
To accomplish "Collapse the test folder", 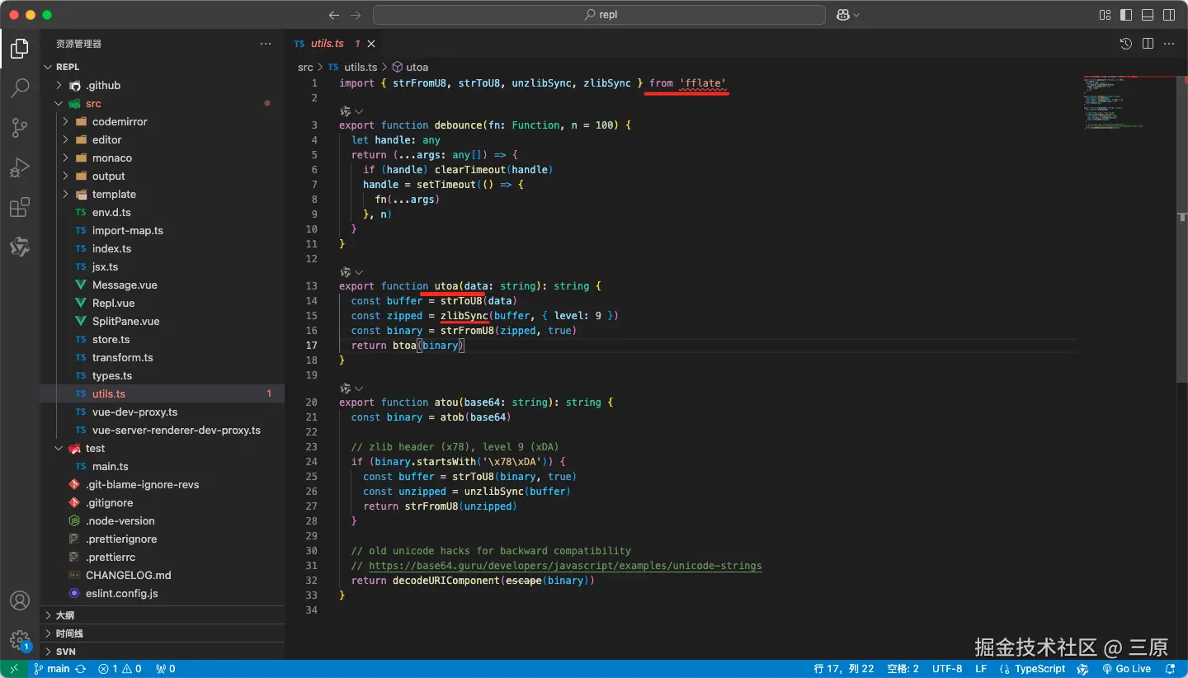I will [x=95, y=449].
